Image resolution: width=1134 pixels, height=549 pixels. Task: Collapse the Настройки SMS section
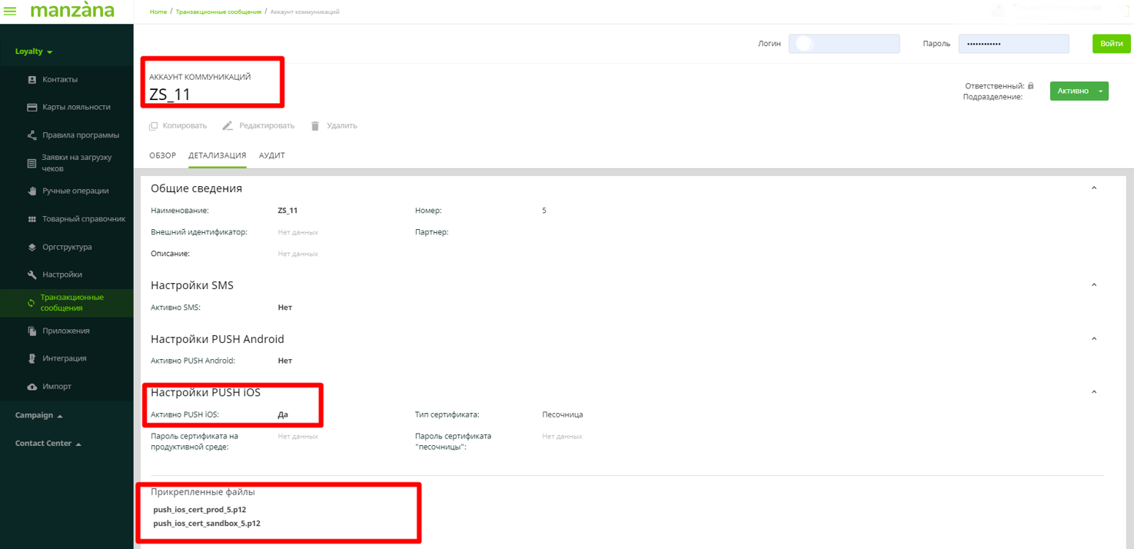tap(1094, 285)
